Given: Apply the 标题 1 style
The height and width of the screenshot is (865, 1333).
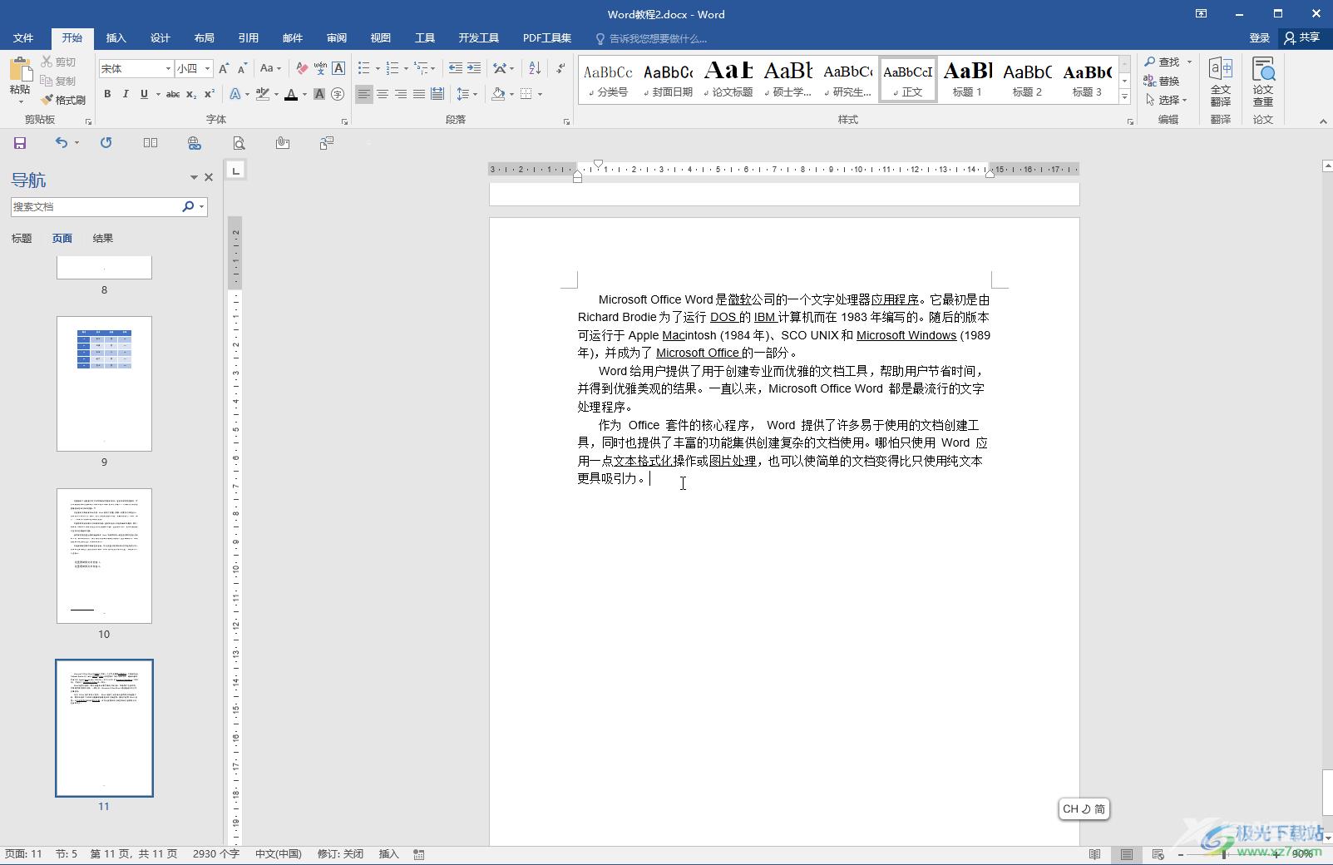Looking at the screenshot, I should [x=967, y=80].
